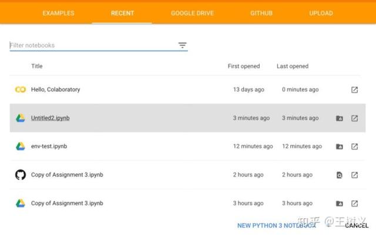Screen dimensions: 376x237
Task: Sort by the First opened column header
Action: point(244,66)
